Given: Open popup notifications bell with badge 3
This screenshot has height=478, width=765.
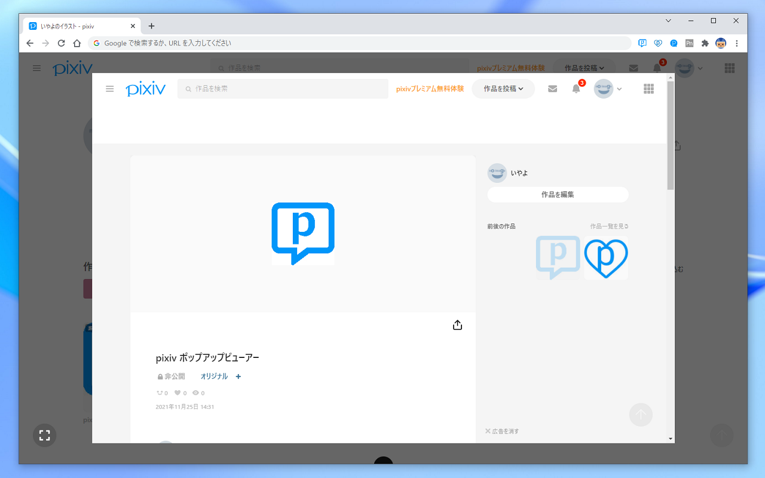Looking at the screenshot, I should 576,88.
